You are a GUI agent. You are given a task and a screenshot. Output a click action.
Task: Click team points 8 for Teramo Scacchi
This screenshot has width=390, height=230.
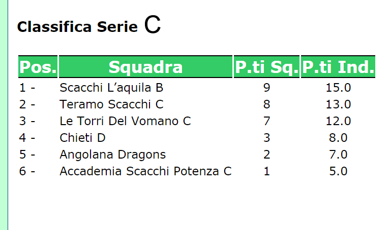click(266, 104)
